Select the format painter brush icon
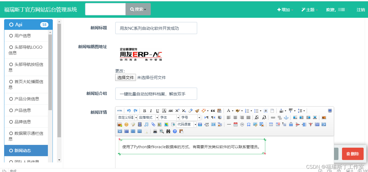 point(197,111)
